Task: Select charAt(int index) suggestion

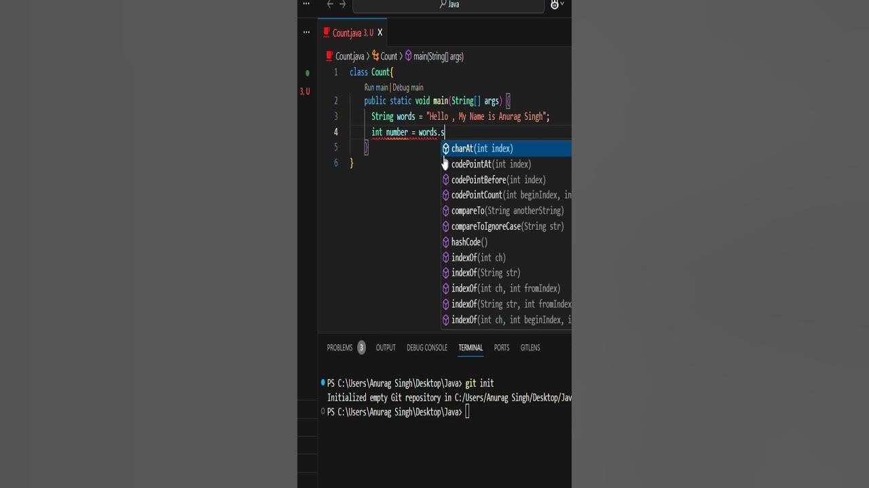Action: pyautogui.click(x=506, y=148)
